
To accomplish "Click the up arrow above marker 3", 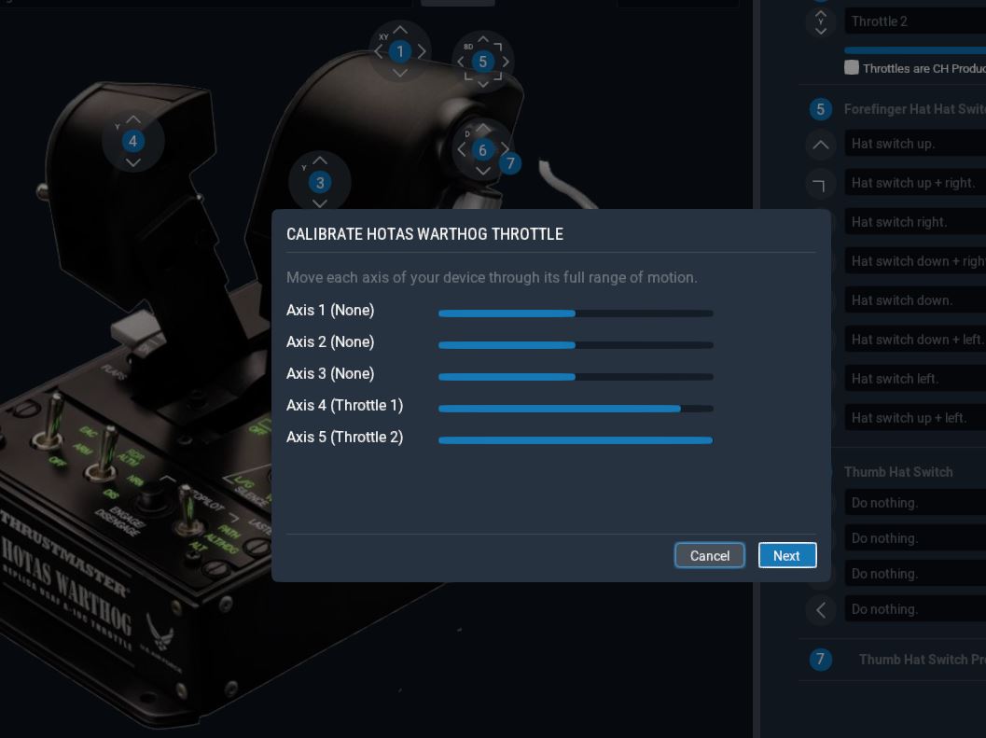I will [x=319, y=160].
